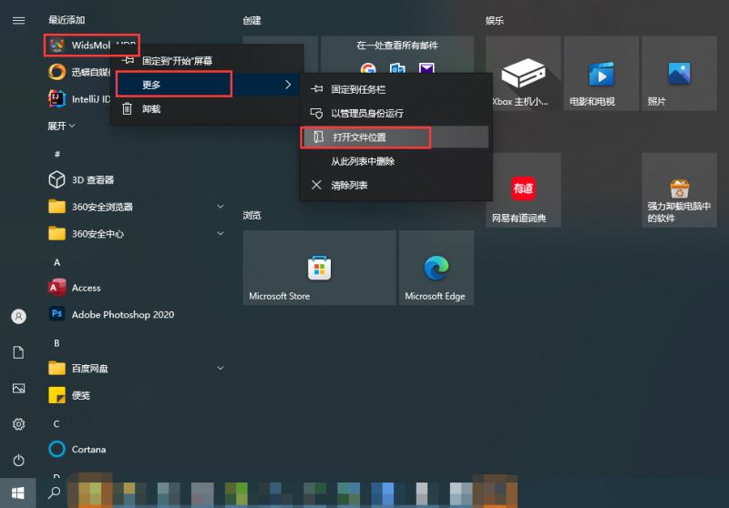Click the letter A index header
729x508 pixels.
[x=56, y=262]
